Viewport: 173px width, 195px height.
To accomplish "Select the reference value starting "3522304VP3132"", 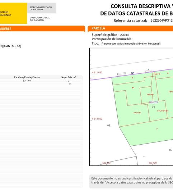I will [x=162, y=21].
